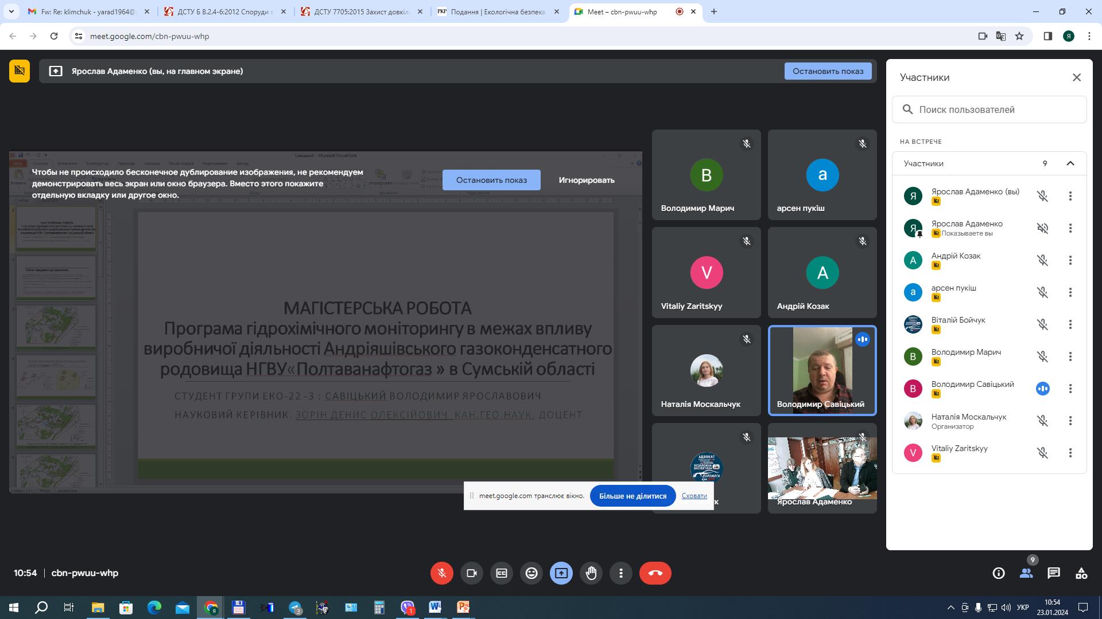Screen dimensions: 1102x619
Task: Collapse the Участники list section
Action: [x=1070, y=163]
